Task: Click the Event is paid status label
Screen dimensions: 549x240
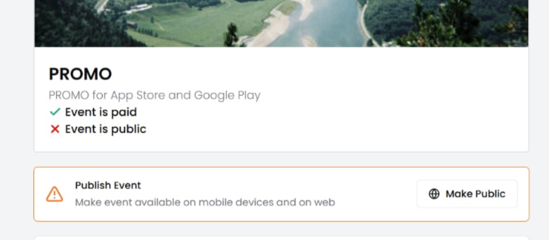Action: click(x=101, y=112)
